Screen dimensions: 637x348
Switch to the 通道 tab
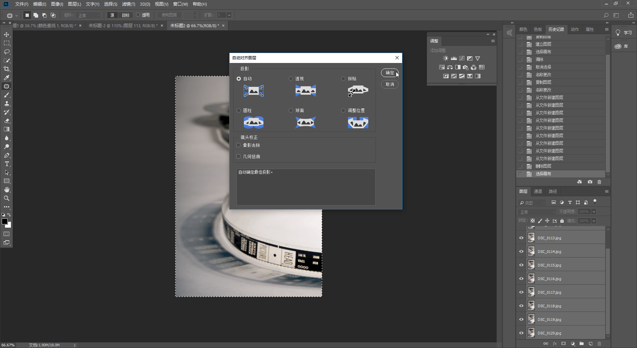click(x=538, y=192)
